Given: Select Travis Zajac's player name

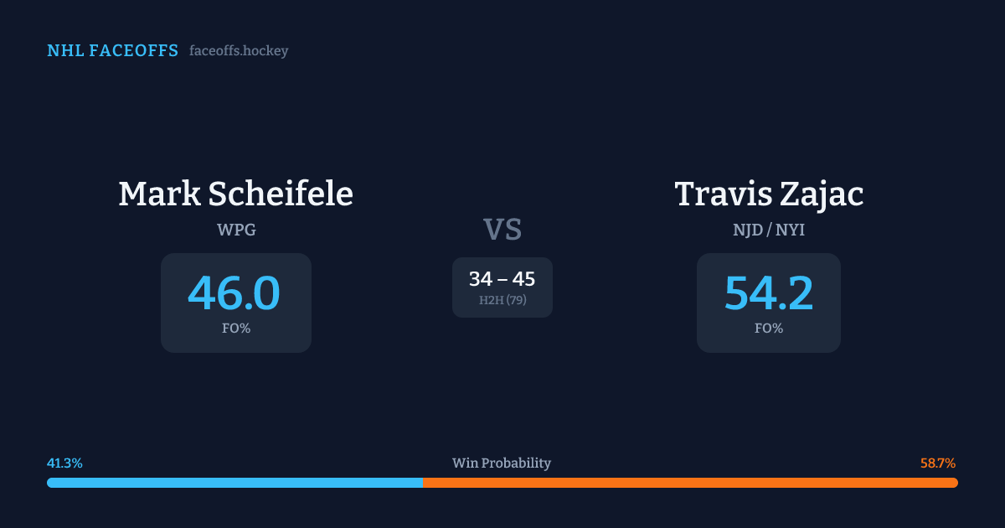Looking at the screenshot, I should [x=769, y=194].
